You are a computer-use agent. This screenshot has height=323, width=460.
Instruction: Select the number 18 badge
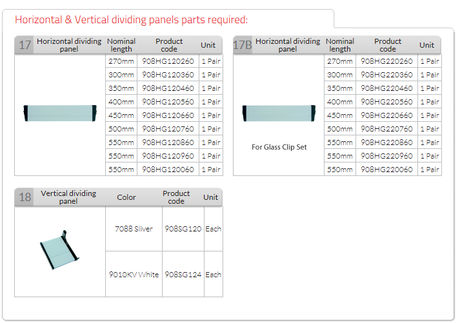pos(25,197)
